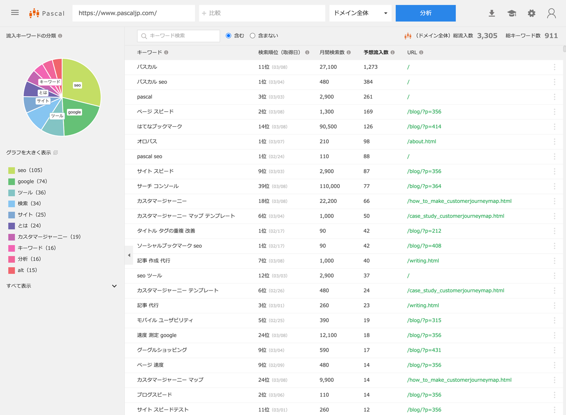This screenshot has width=566, height=415.
Task: Select the 含む radio button
Action: click(x=229, y=36)
